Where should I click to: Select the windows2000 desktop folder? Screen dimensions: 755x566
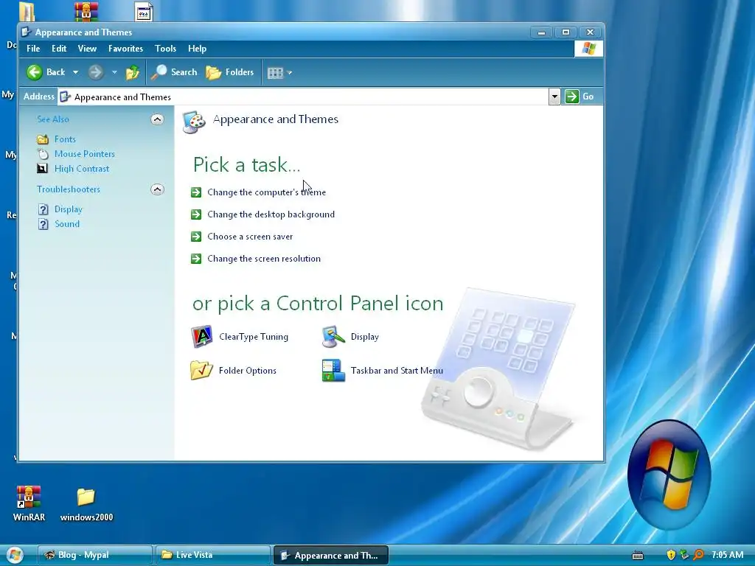[86, 504]
